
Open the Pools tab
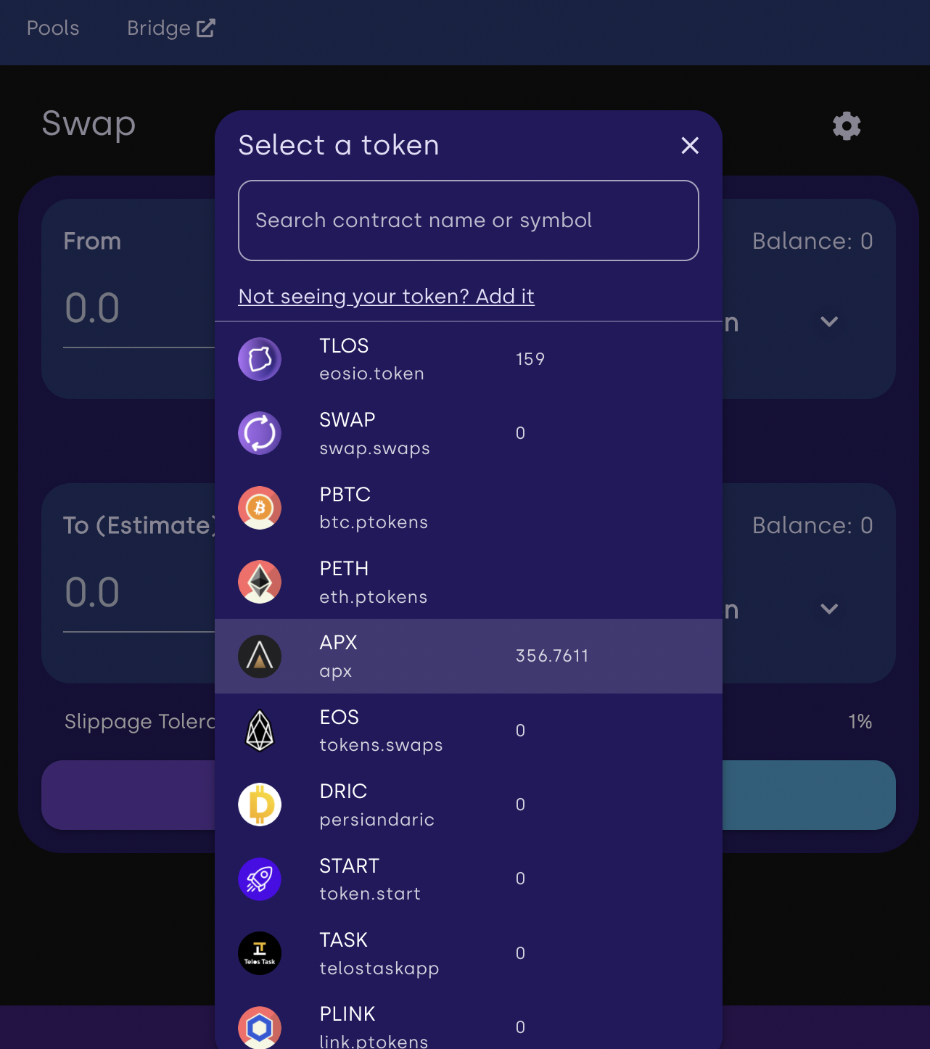(53, 28)
